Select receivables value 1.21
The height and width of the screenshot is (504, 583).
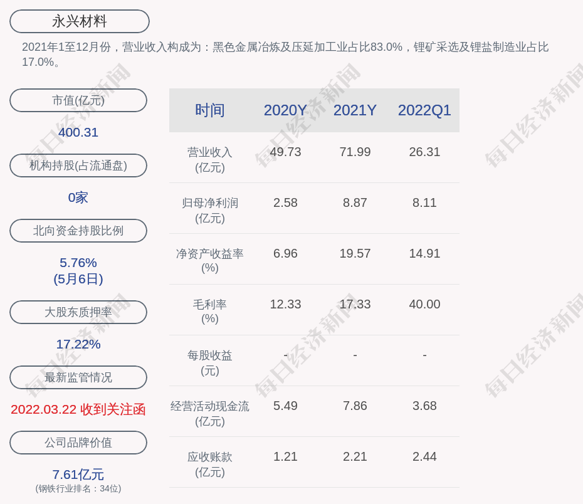click(x=285, y=457)
